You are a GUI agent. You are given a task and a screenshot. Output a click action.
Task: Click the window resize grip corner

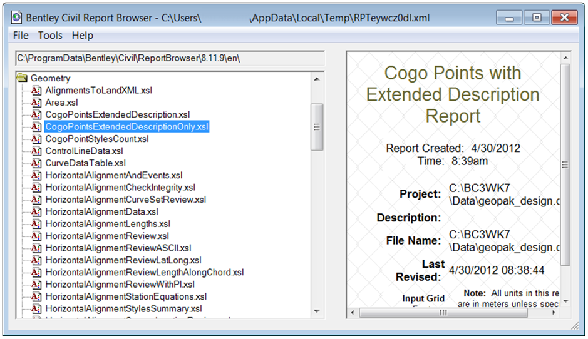coord(575,325)
